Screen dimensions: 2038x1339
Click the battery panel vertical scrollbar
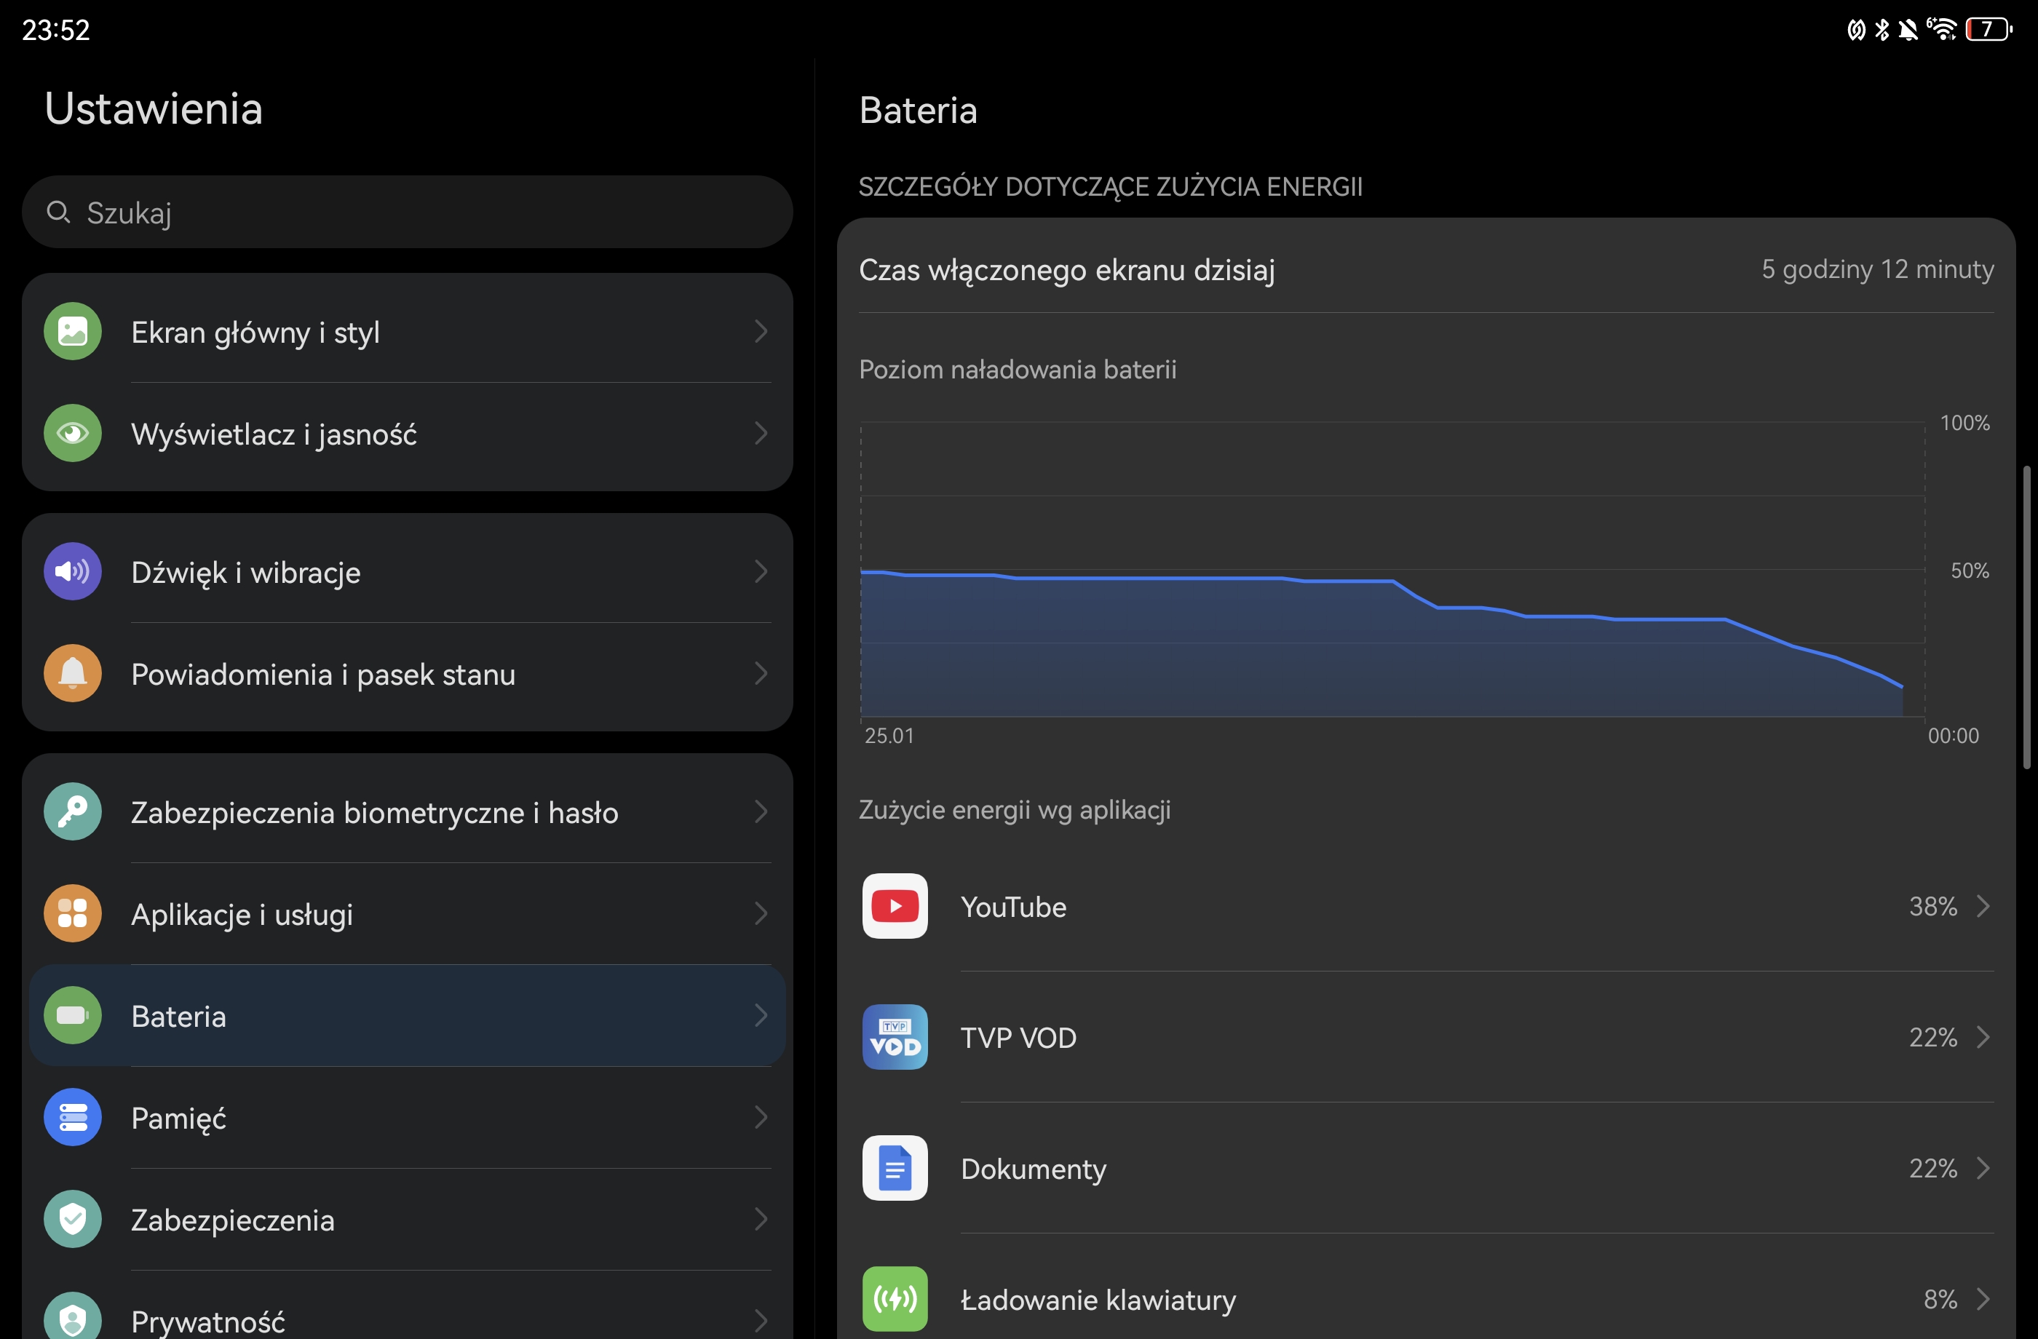(x=2026, y=616)
